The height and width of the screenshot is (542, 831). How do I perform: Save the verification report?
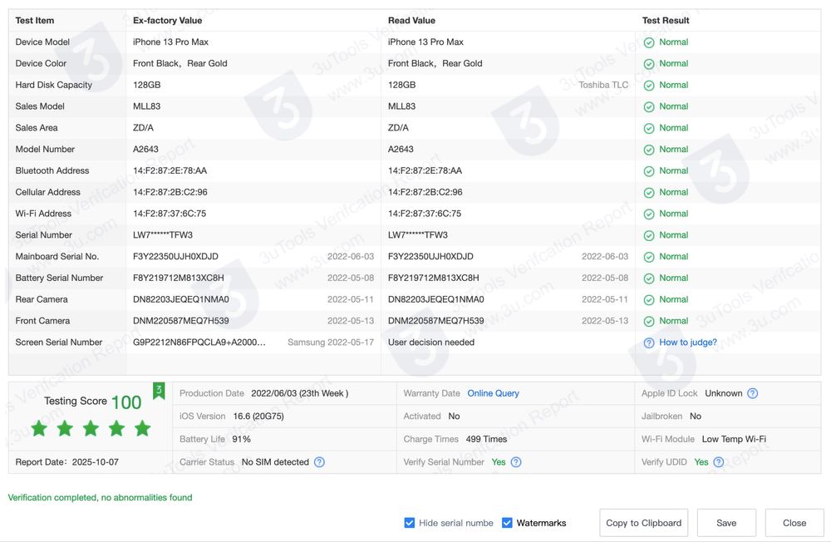(x=726, y=523)
